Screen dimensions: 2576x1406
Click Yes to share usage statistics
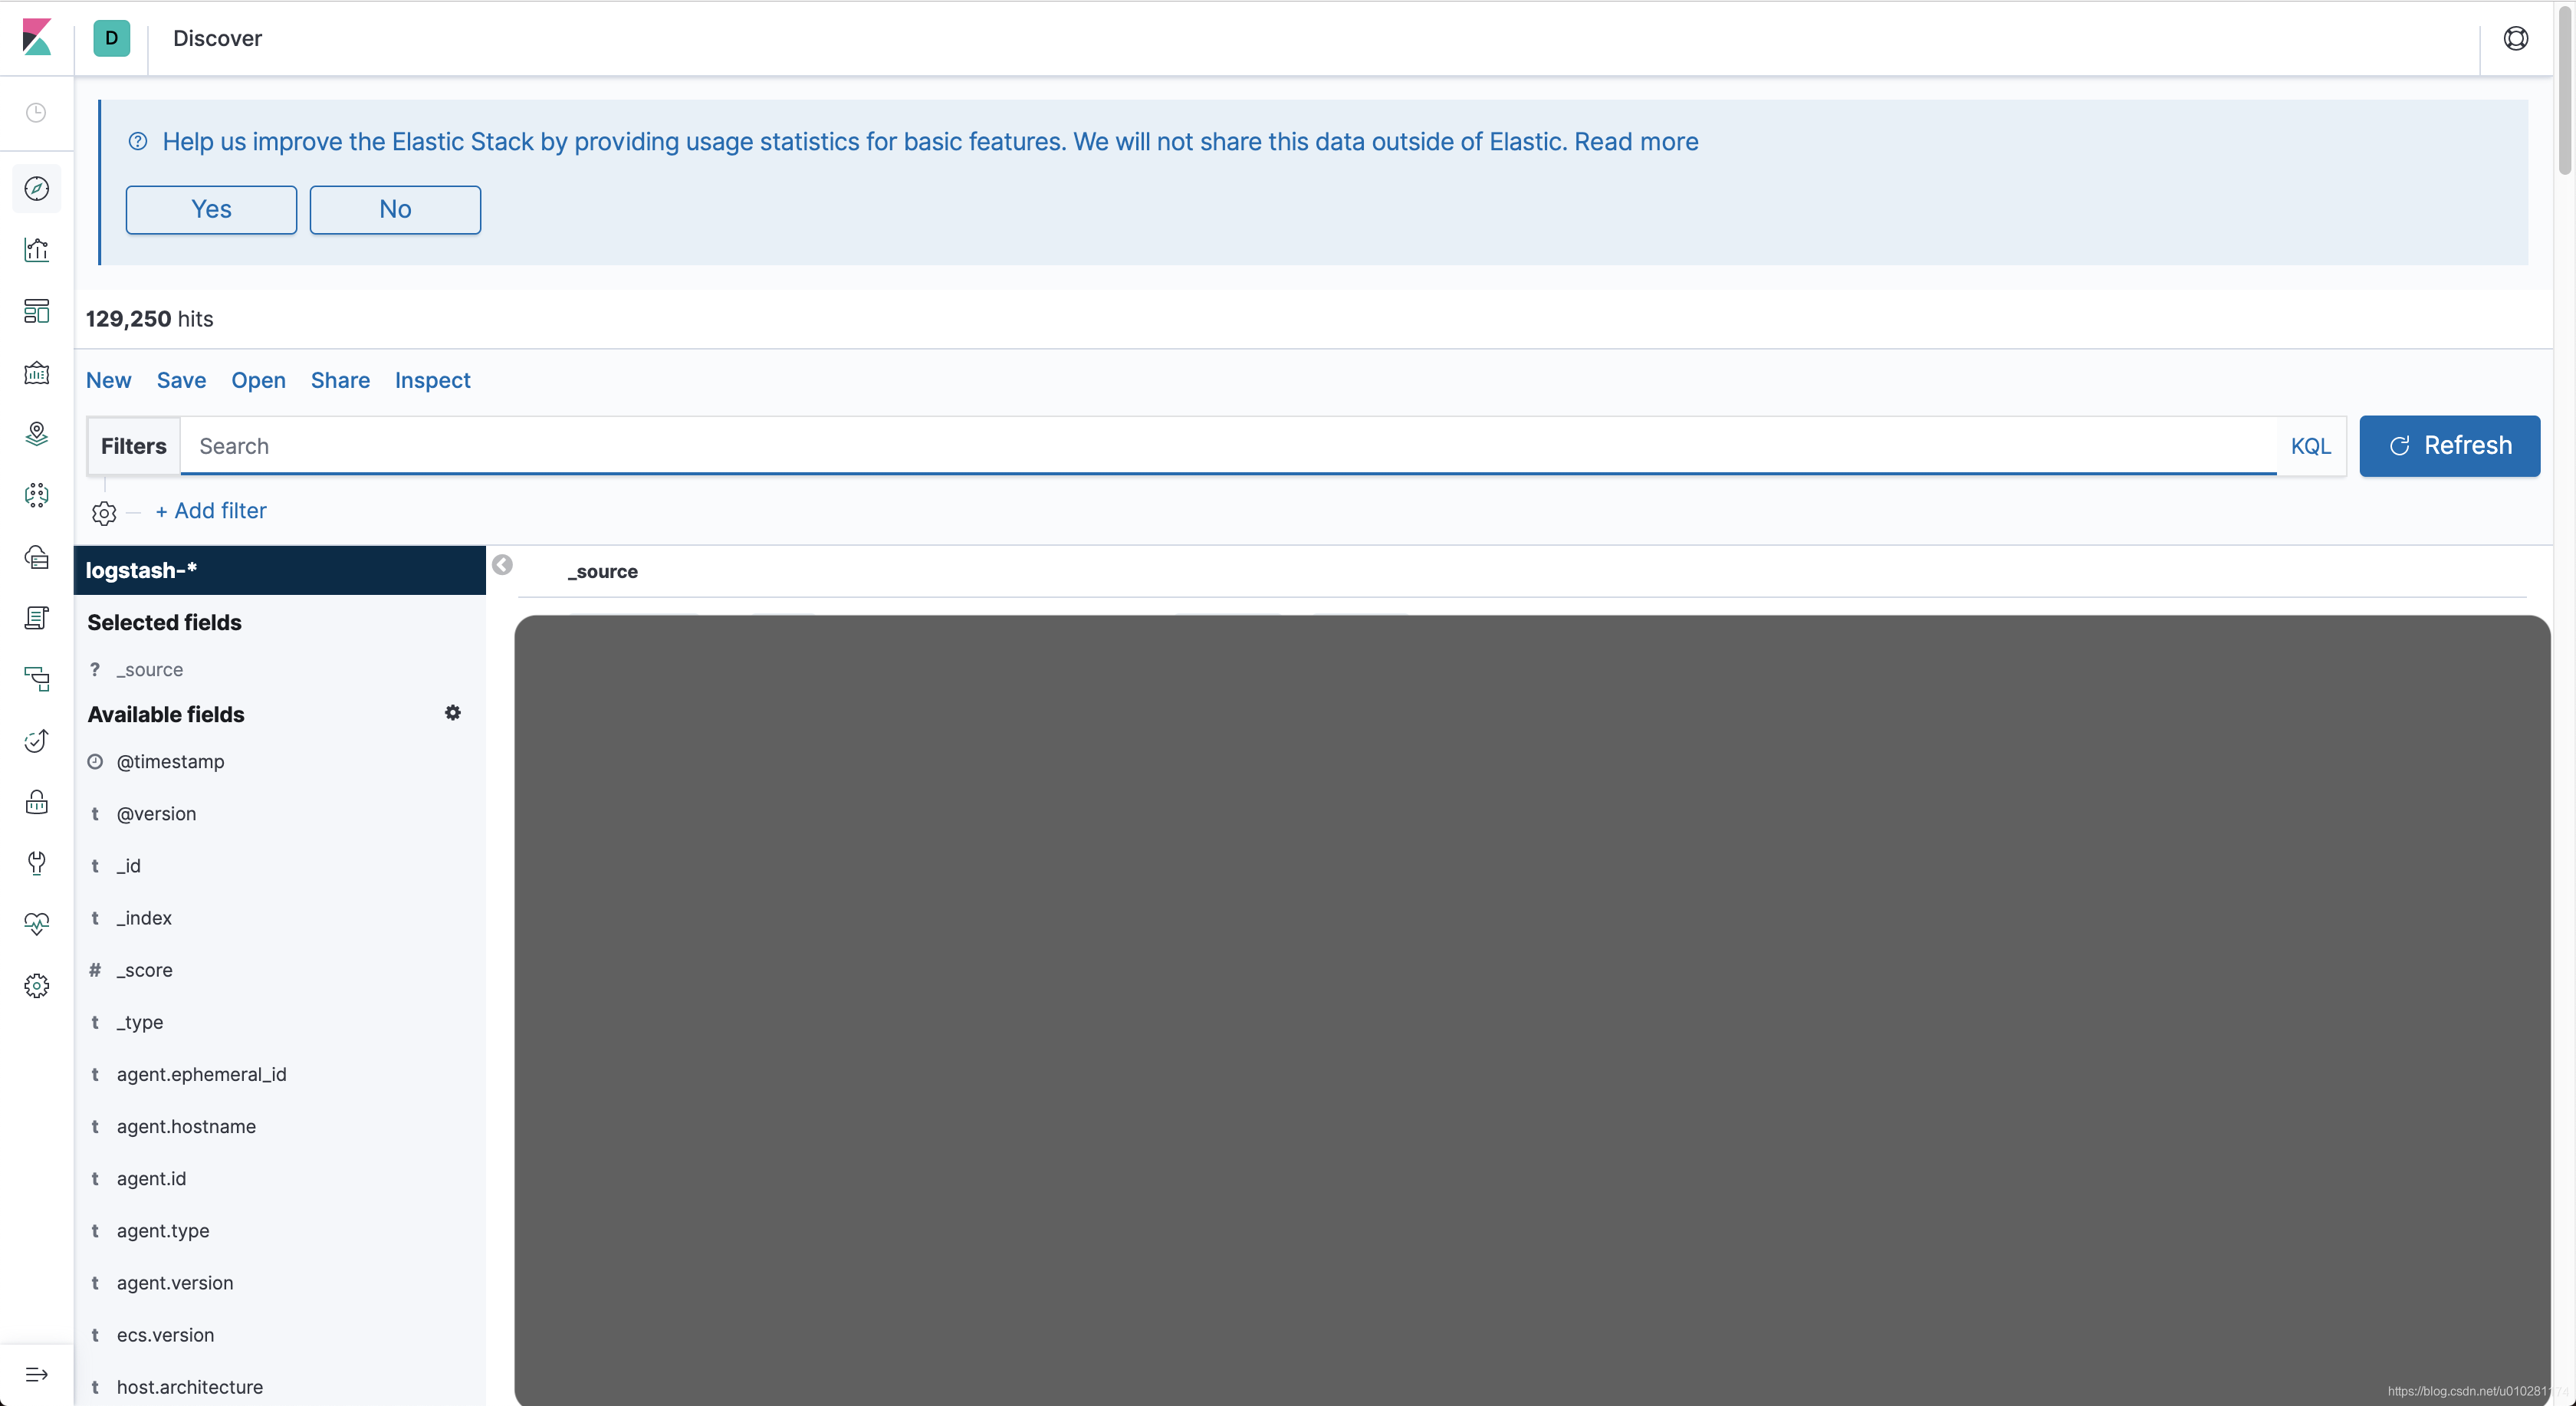tap(211, 209)
